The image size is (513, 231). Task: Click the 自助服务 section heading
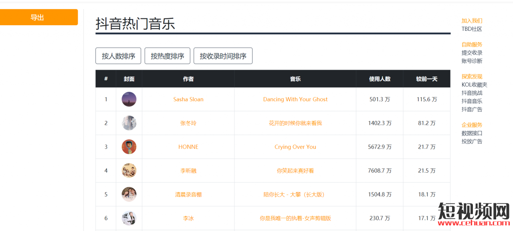(472, 44)
